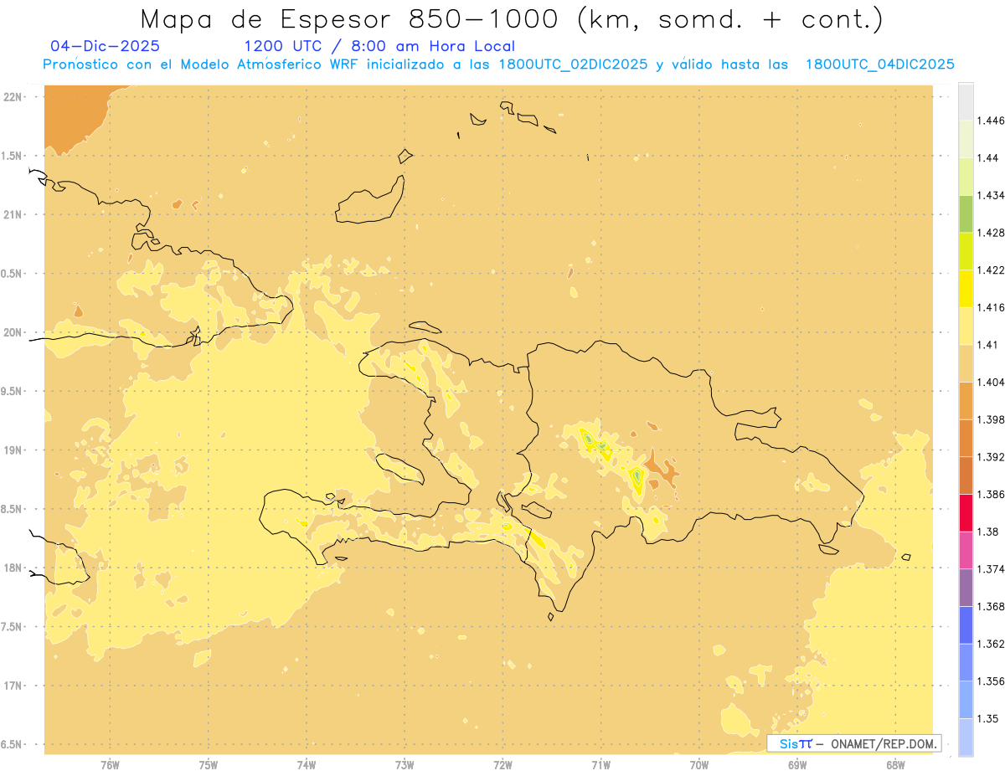Click the light yellow swatch between 1.41 and 1.416
Image resolution: width=1005 pixels, height=776 pixels.
pos(966,326)
